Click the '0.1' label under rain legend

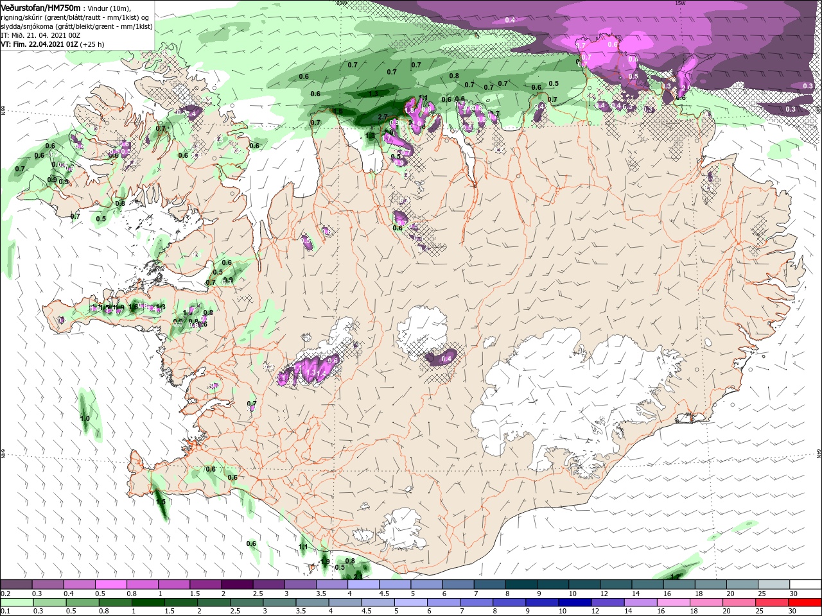[x=6, y=612]
